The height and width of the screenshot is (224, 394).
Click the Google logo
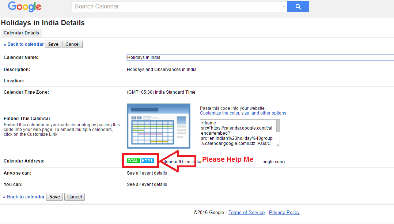tap(24, 7)
